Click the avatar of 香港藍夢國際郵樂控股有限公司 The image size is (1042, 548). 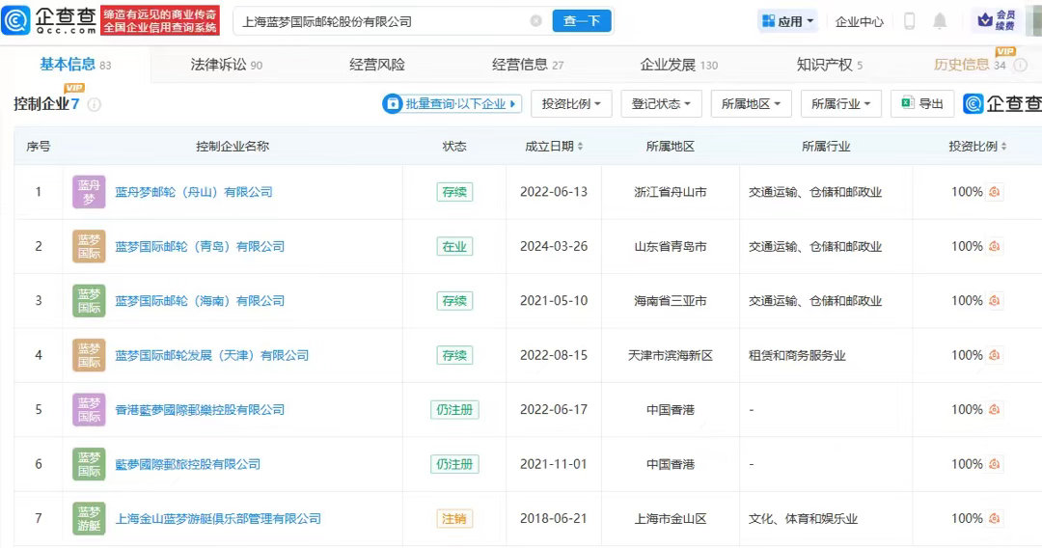[89, 410]
